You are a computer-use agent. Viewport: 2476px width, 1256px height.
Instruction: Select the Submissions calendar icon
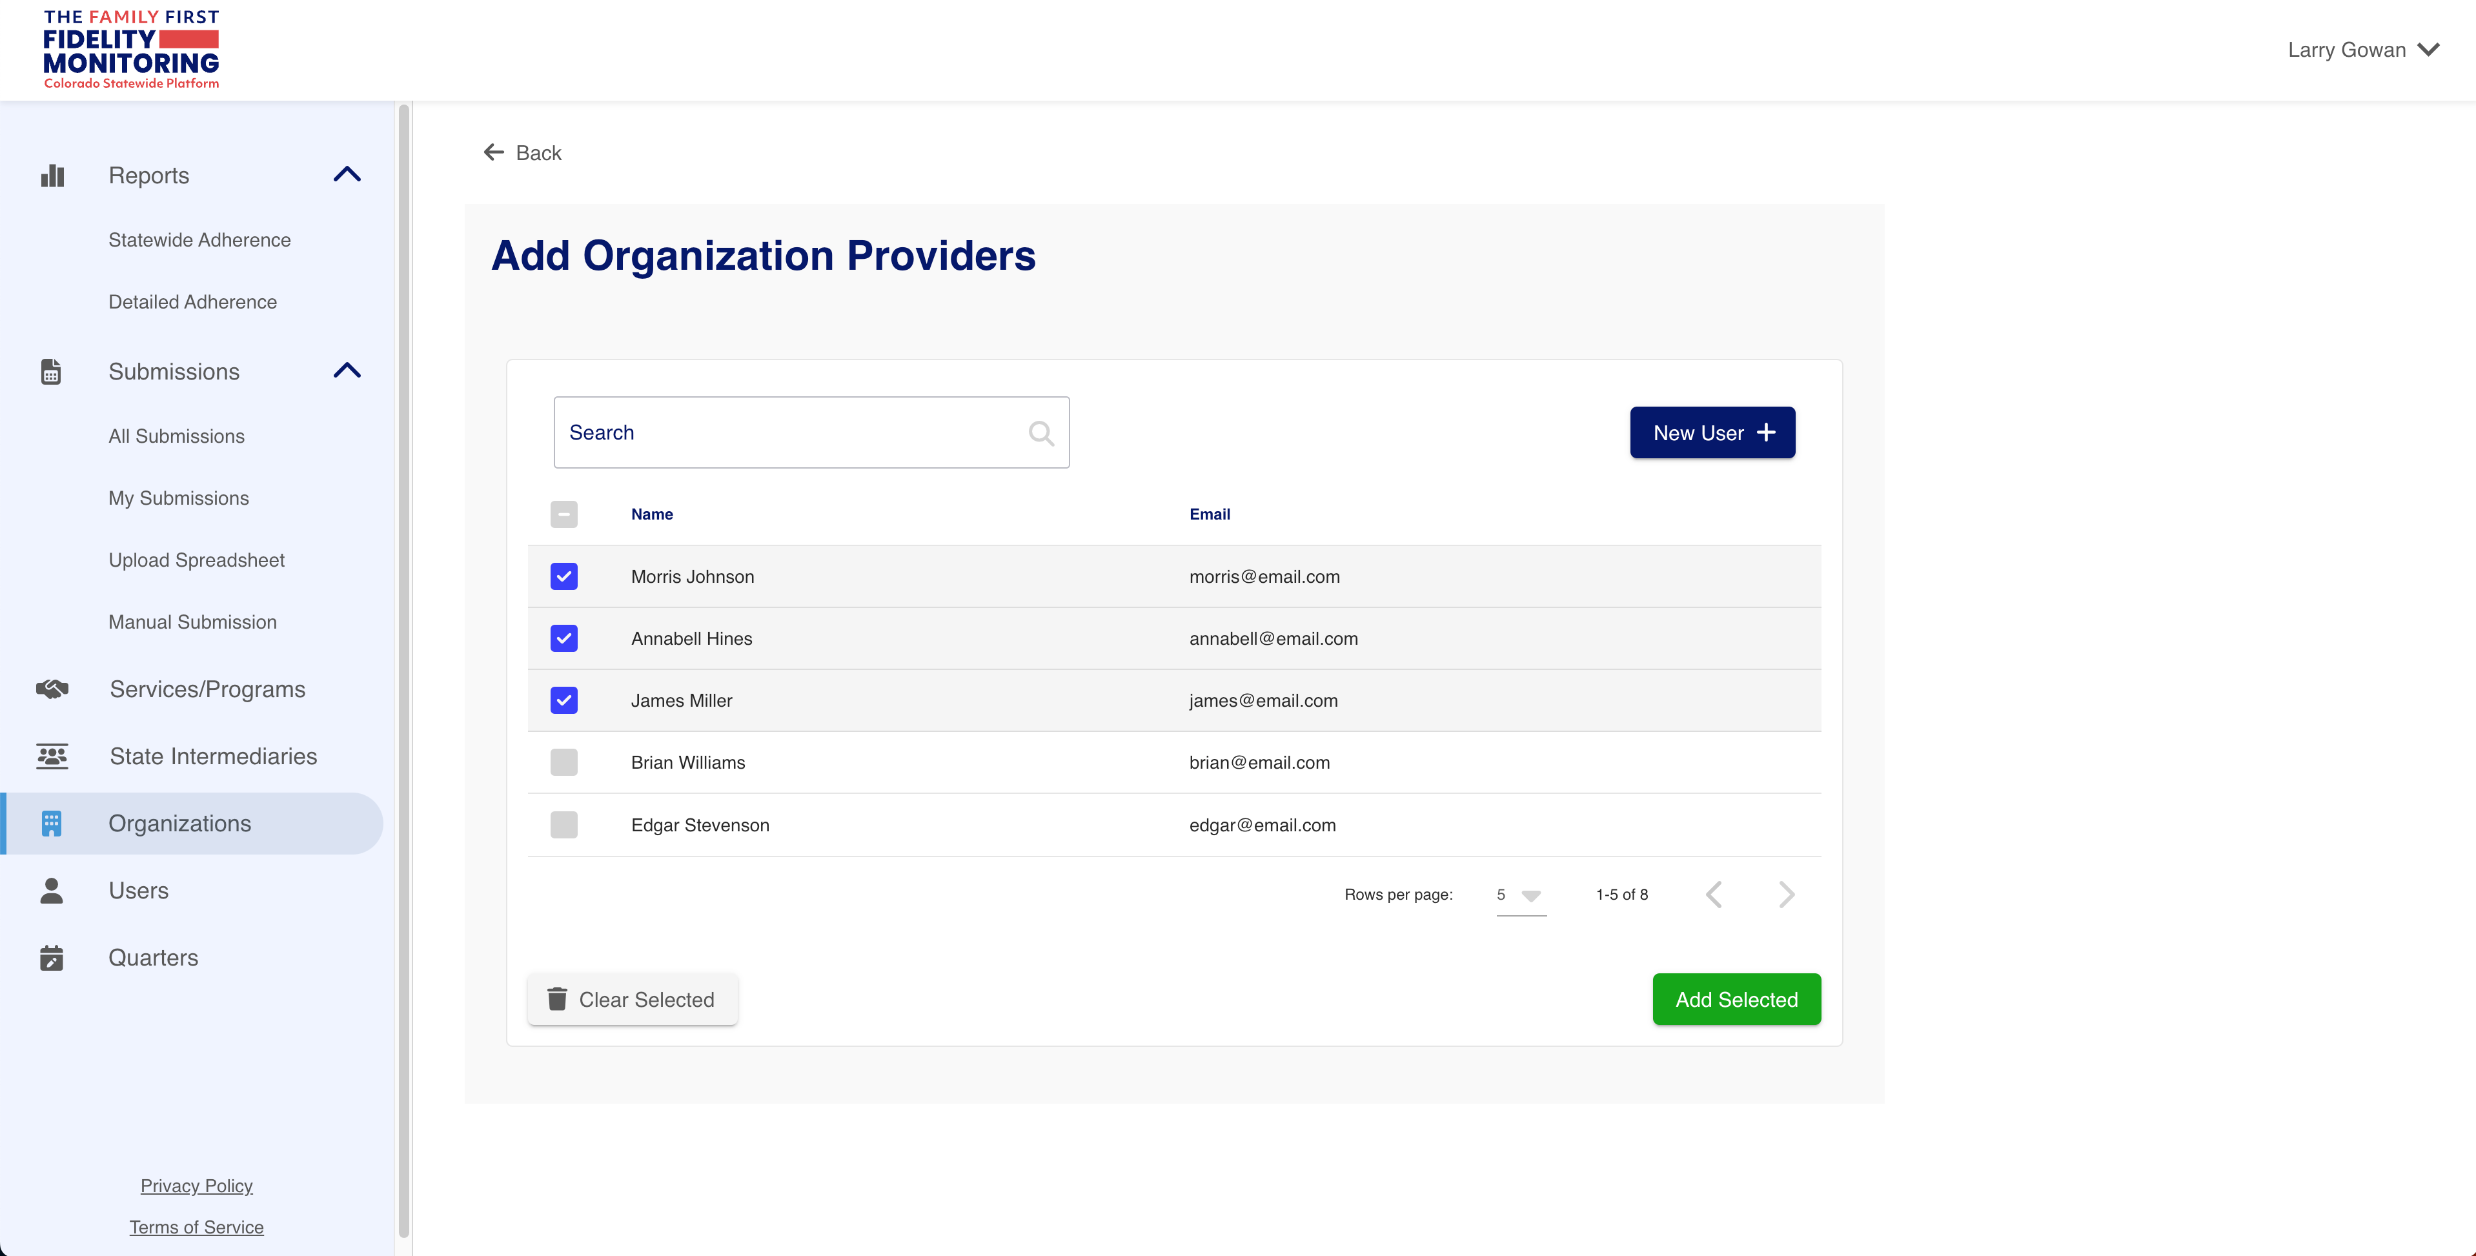point(52,371)
